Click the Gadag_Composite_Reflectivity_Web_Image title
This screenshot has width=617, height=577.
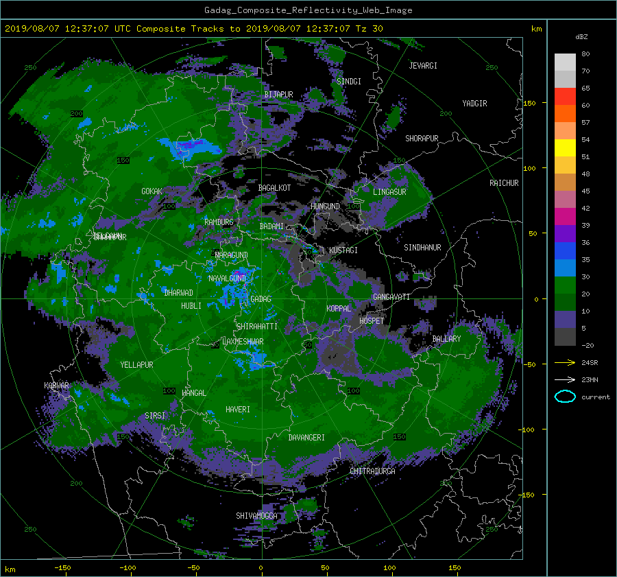(308, 10)
